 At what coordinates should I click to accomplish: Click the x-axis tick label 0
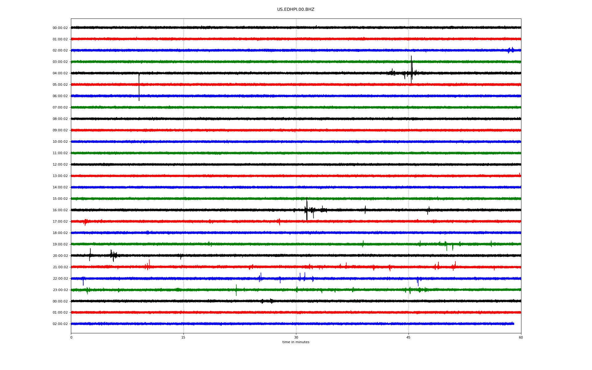tap(71, 338)
